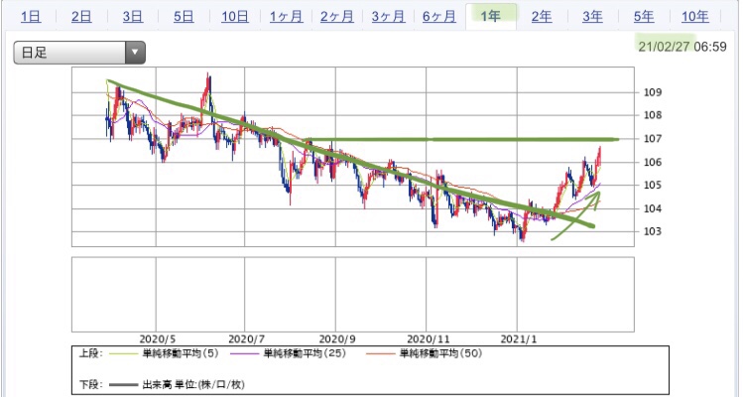Click the 21/02/27 06:59 timestamp
This screenshot has width=743, height=397.
(682, 46)
